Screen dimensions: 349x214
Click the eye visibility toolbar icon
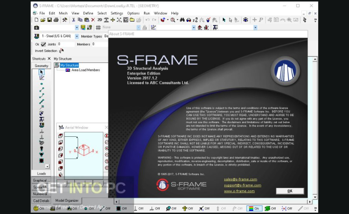[246, 20]
